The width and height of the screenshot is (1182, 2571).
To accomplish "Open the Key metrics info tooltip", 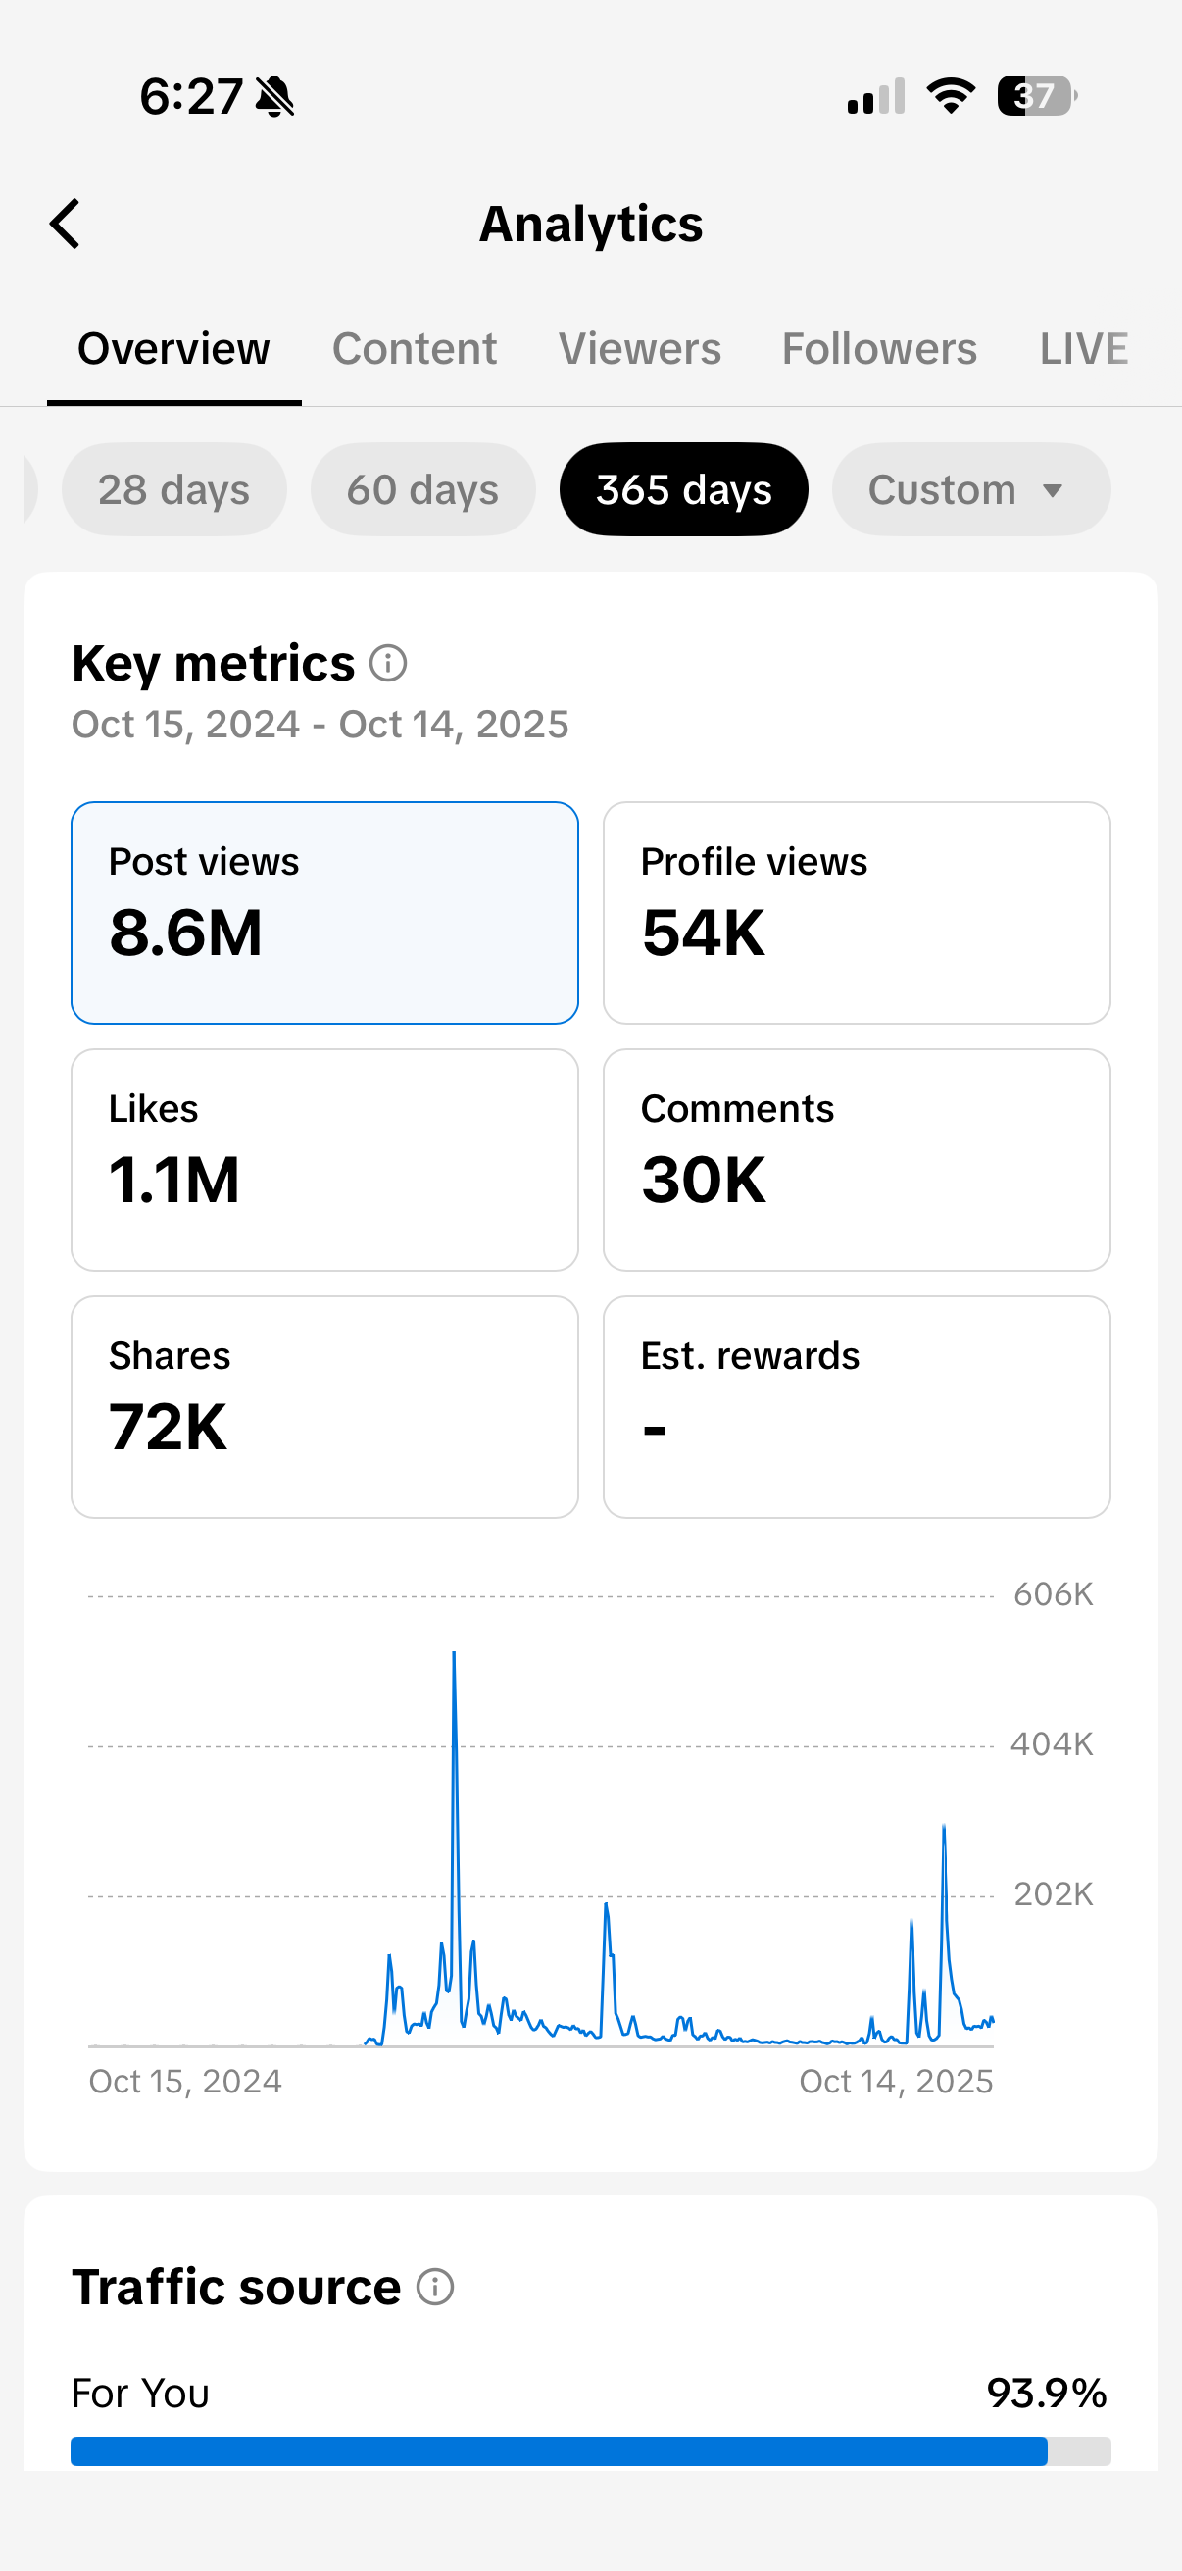I will pos(388,662).
